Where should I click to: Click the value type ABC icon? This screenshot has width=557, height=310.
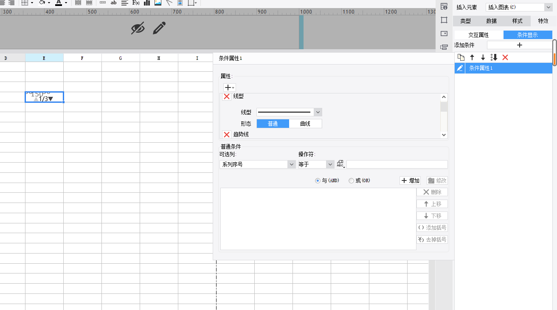pos(340,164)
